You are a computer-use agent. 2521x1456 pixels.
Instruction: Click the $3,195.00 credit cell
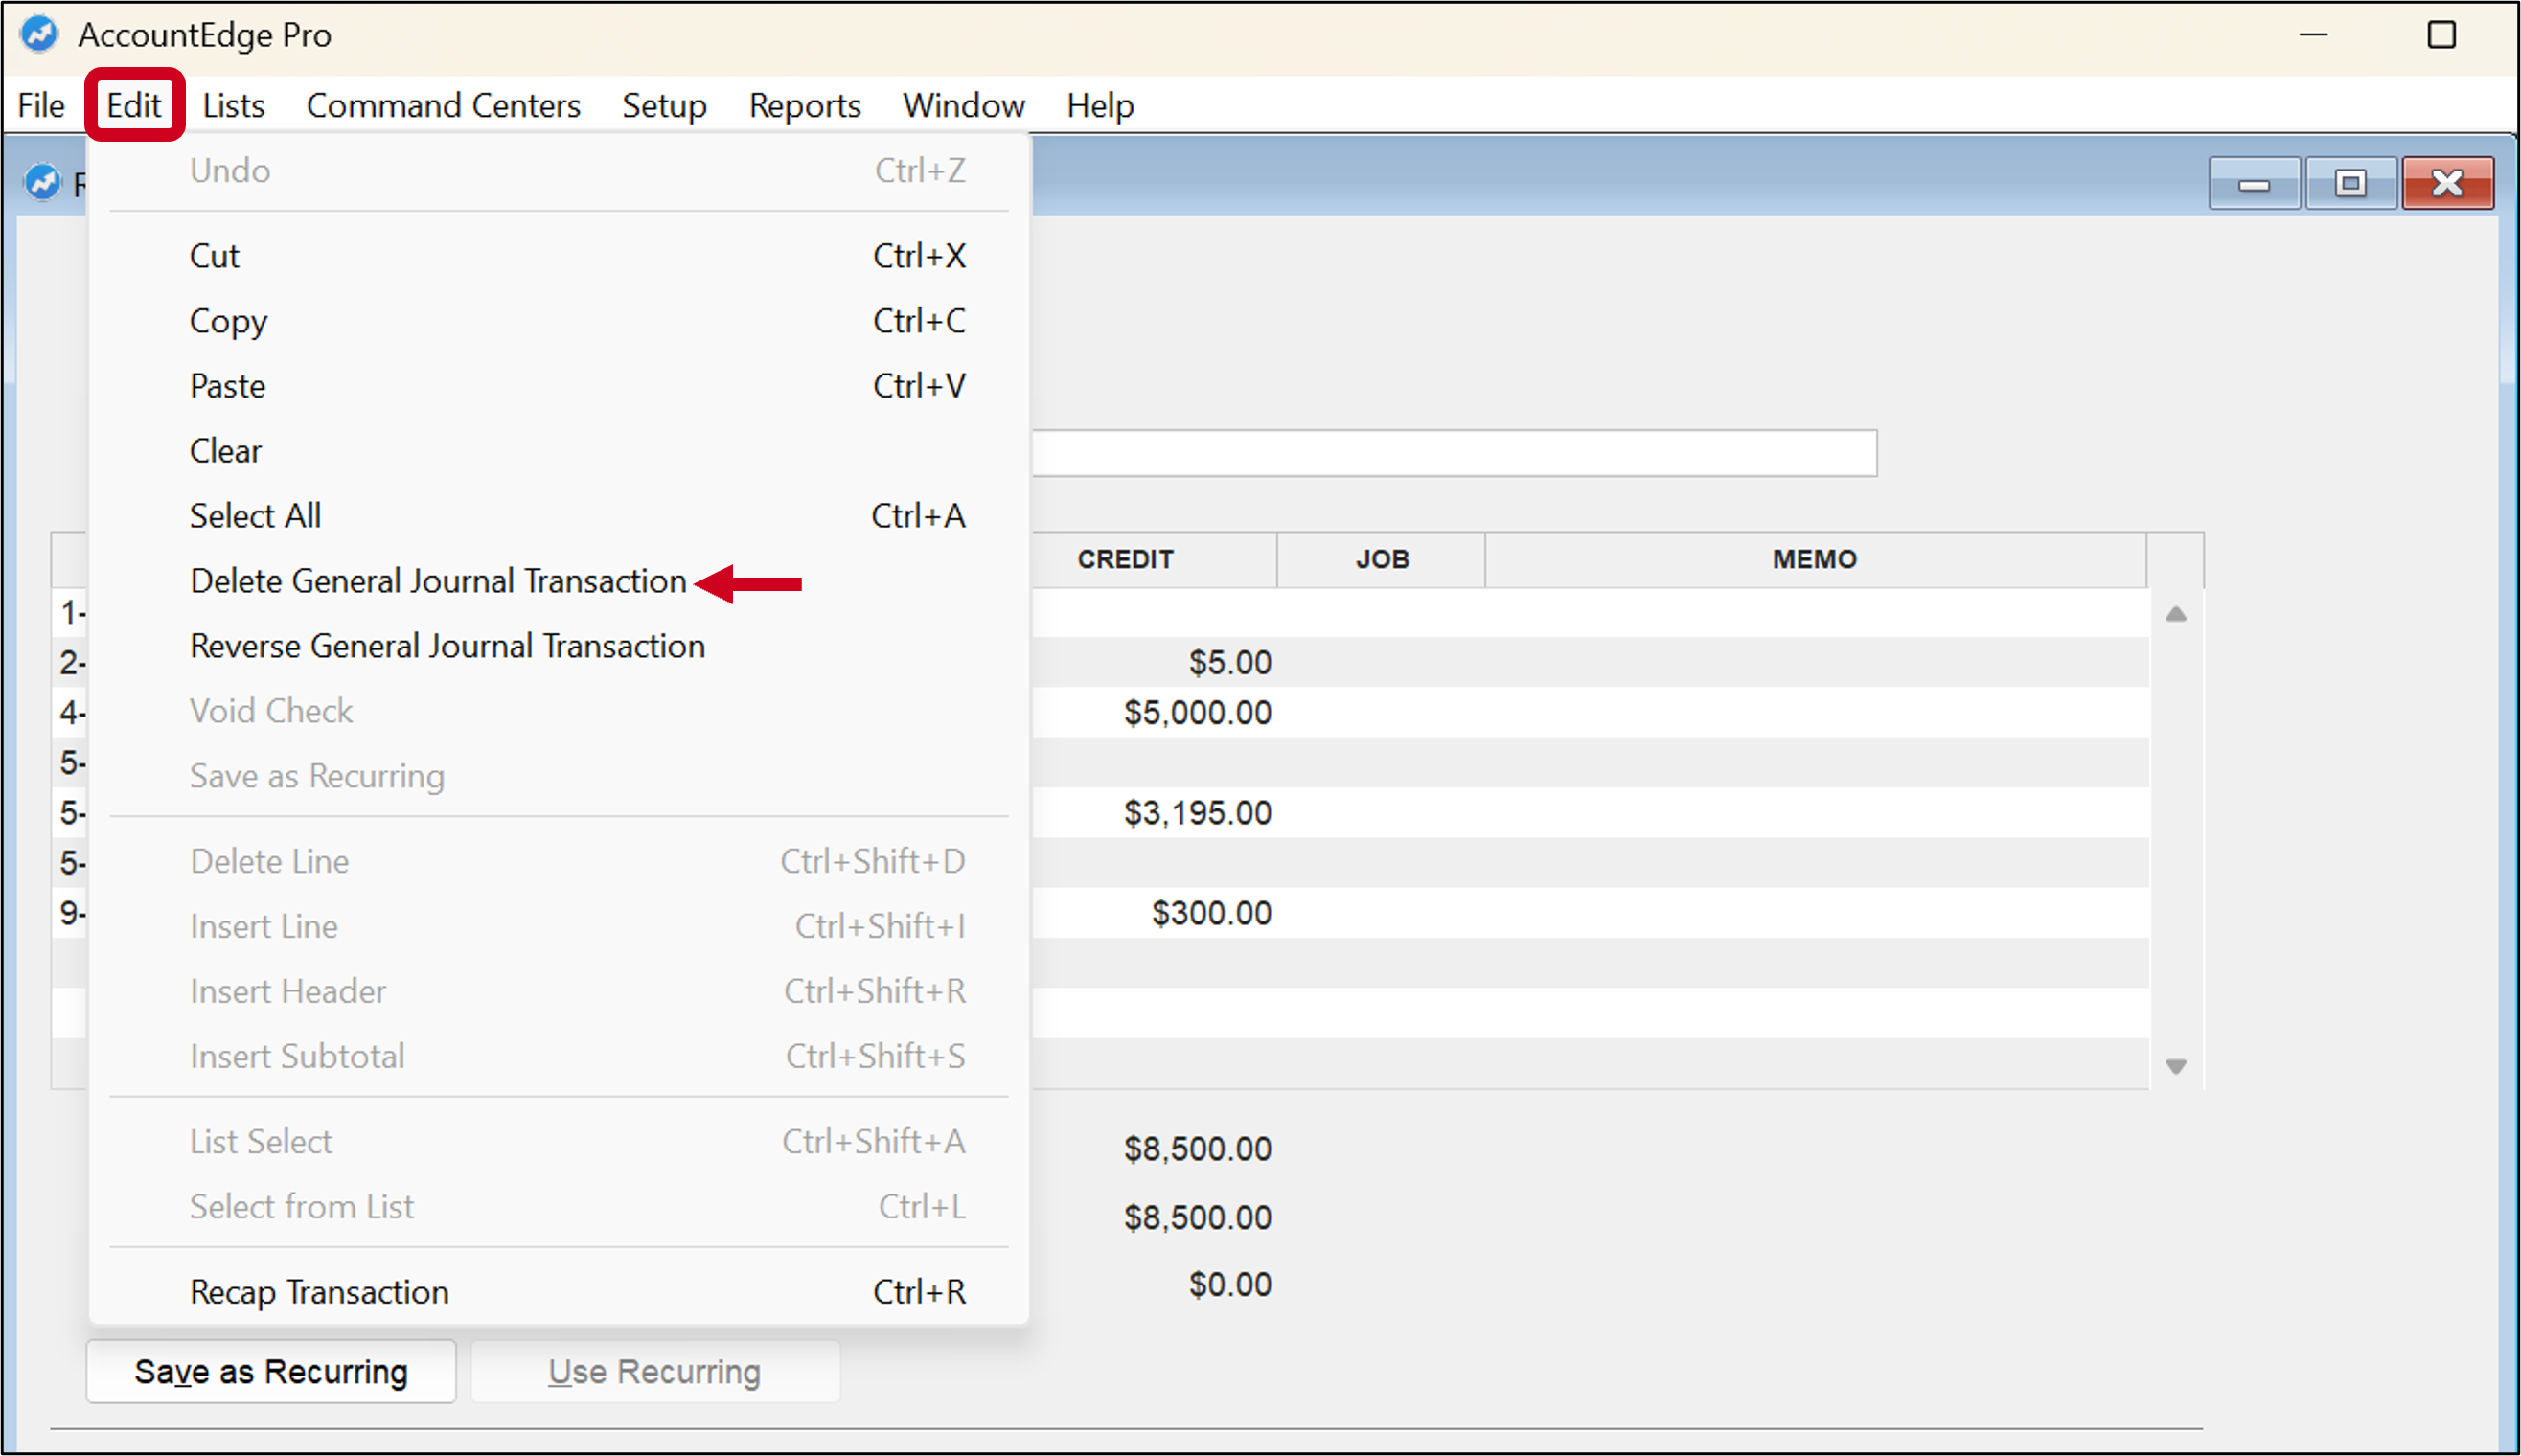(x=1197, y=812)
